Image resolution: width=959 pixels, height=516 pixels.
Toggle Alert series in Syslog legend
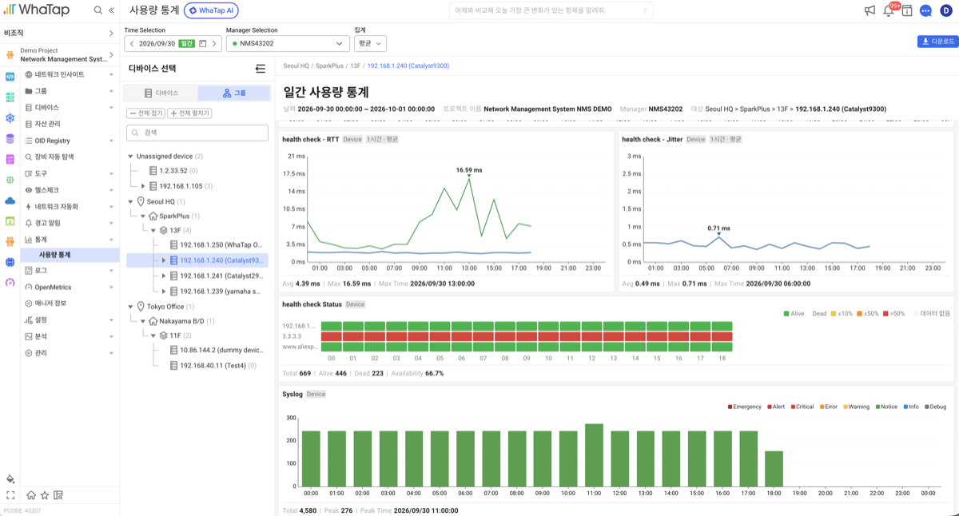[776, 407]
